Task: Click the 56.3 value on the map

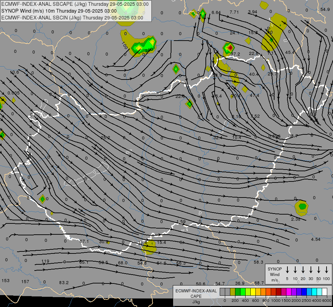Action: coord(181,263)
